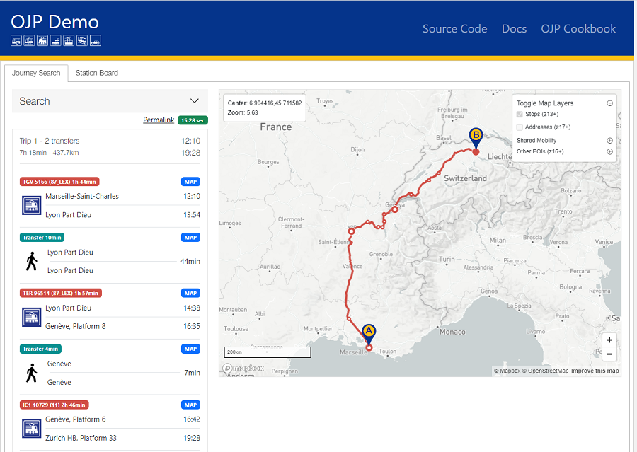Click the train icon for IC1 10729 leg
This screenshot has width=637, height=452.
[x=31, y=428]
